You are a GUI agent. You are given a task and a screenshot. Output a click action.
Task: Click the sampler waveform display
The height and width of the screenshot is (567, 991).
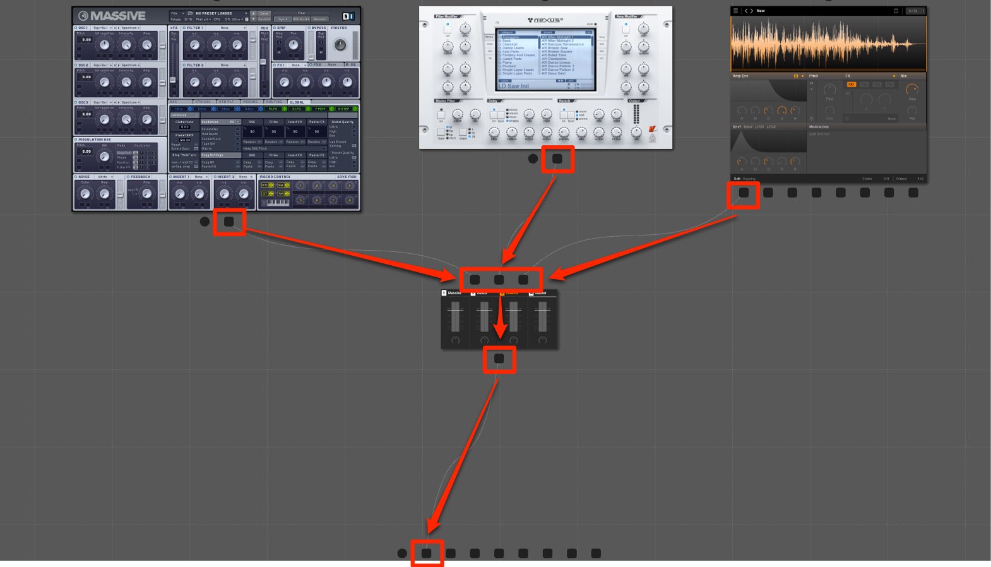[x=828, y=44]
